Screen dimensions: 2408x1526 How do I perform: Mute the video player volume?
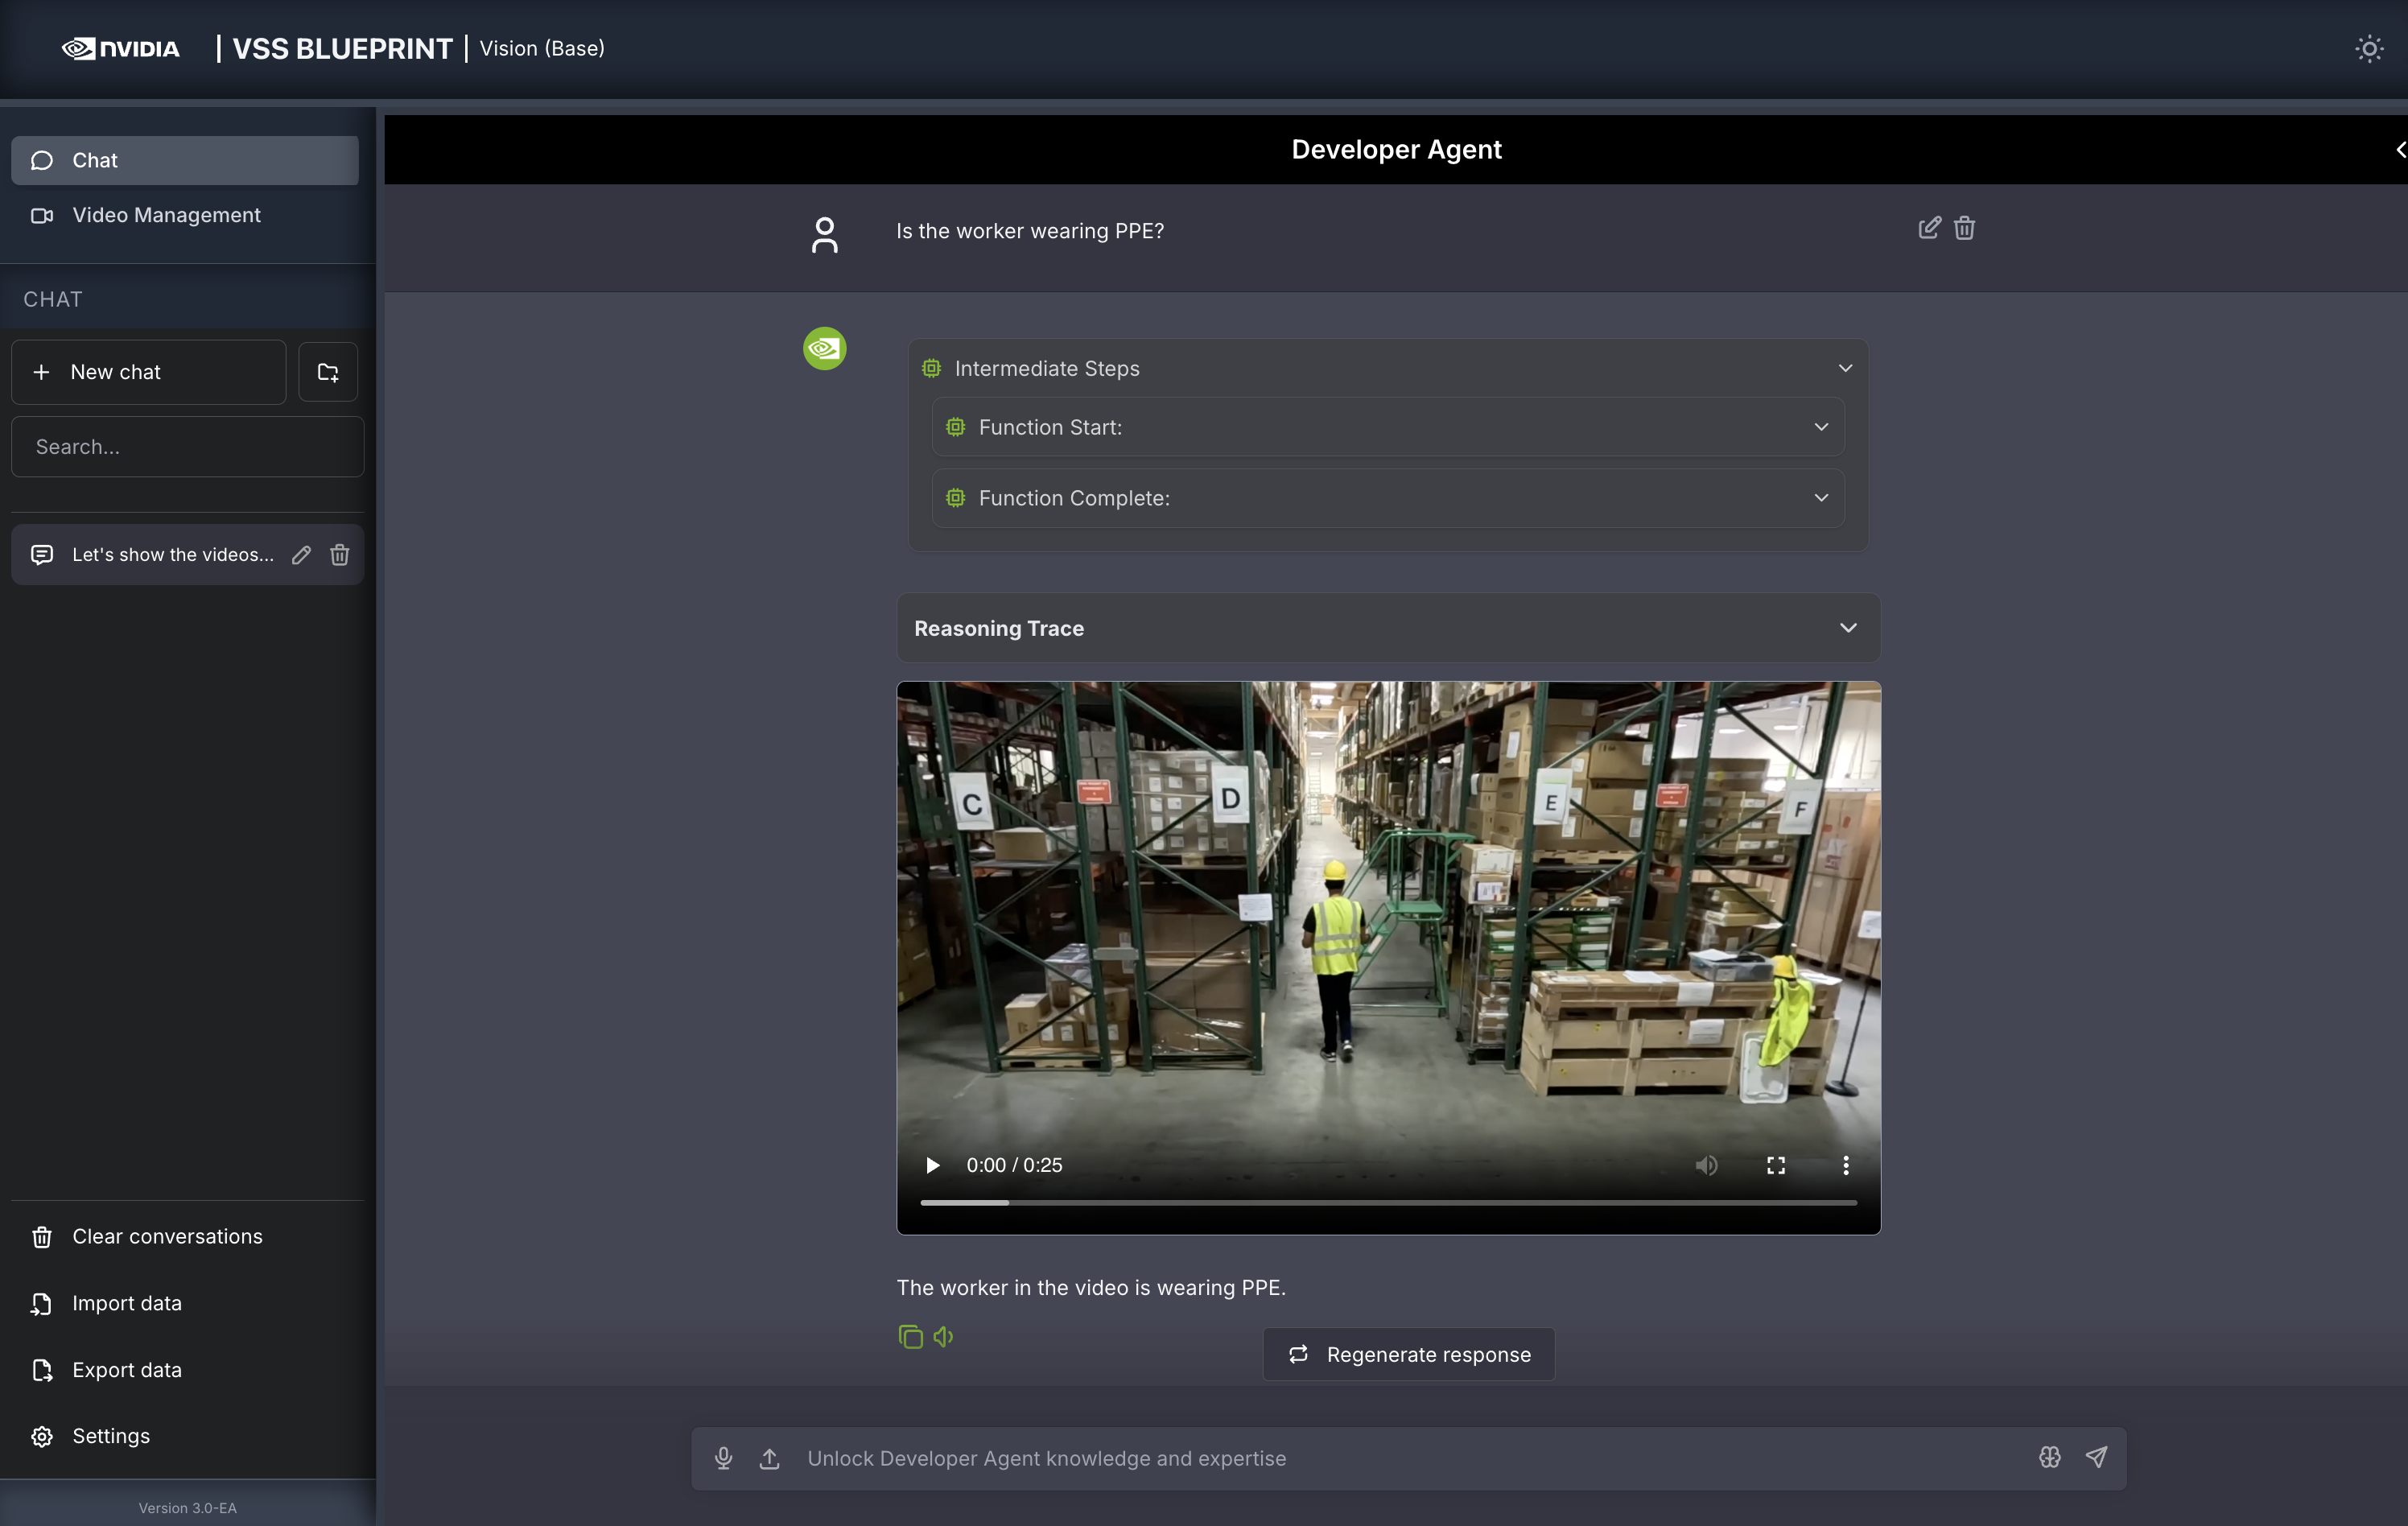coord(1706,1165)
